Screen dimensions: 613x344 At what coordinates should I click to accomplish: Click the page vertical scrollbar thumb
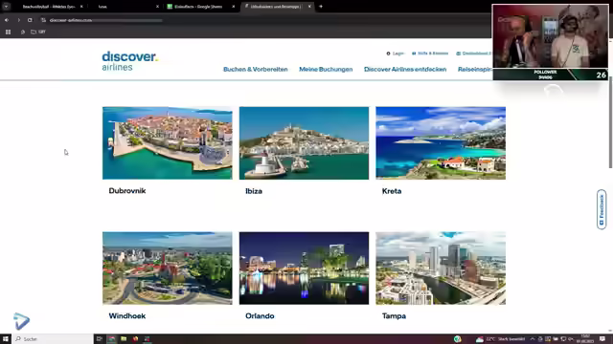(x=610, y=123)
